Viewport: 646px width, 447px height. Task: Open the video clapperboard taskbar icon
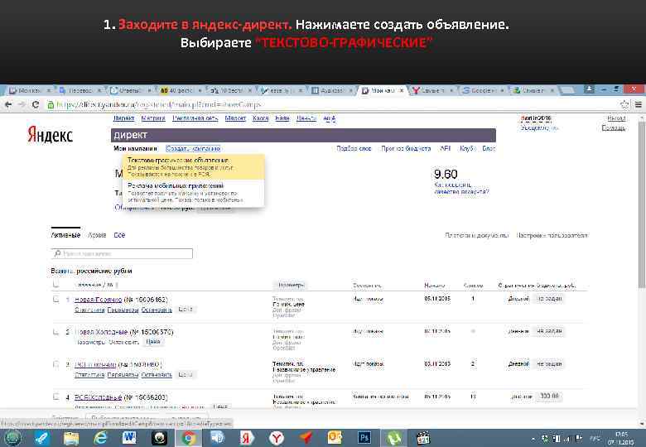422,438
